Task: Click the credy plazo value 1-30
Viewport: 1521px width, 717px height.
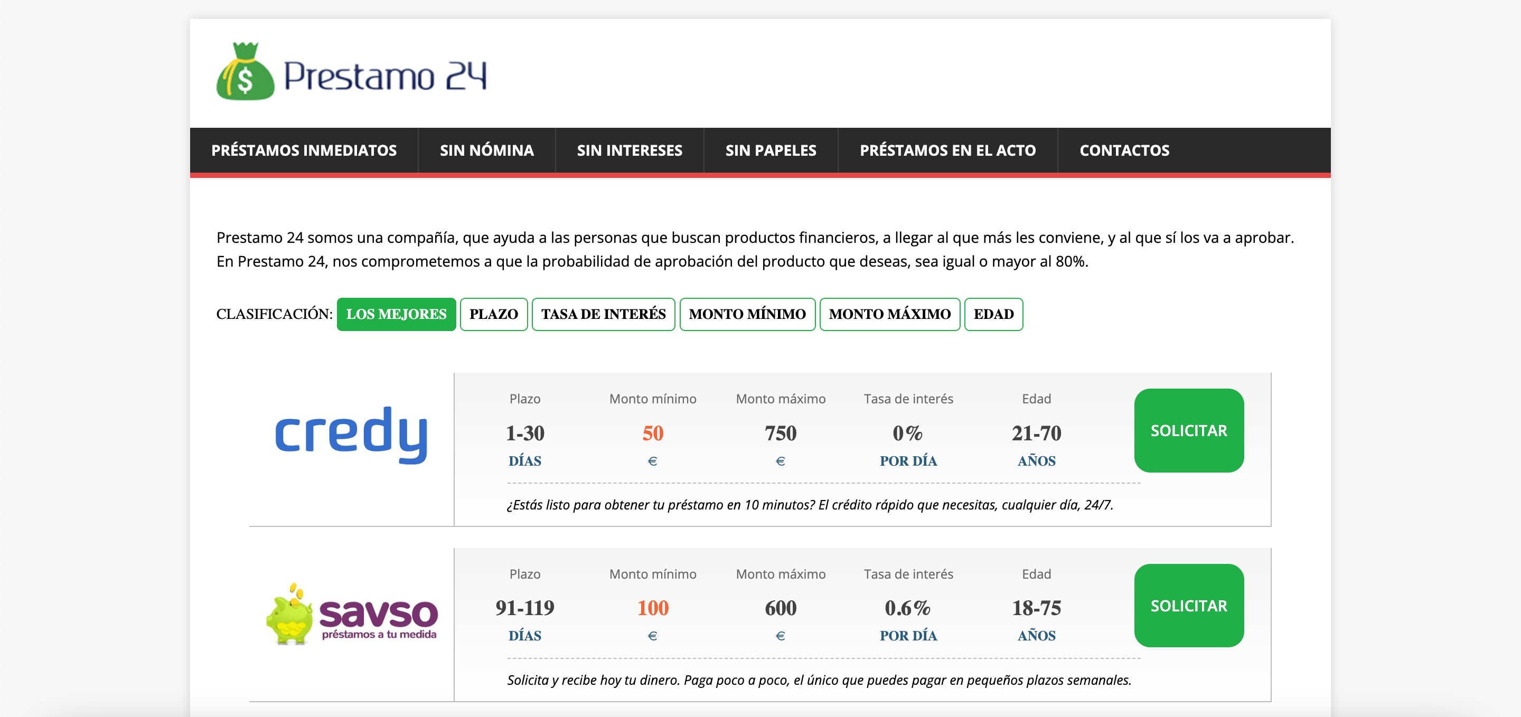Action: [525, 433]
